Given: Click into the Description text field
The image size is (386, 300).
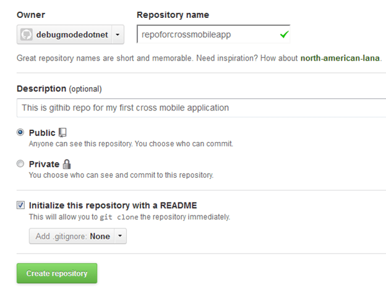Looking at the screenshot, I should pos(198,108).
